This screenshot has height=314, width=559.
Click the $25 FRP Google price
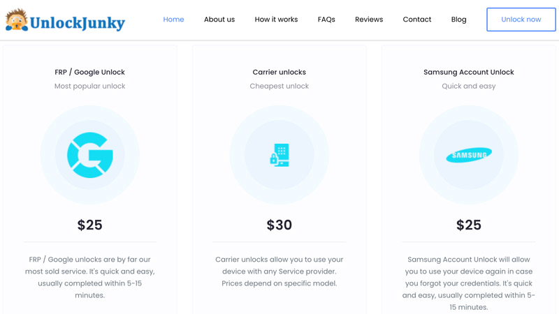click(x=90, y=225)
